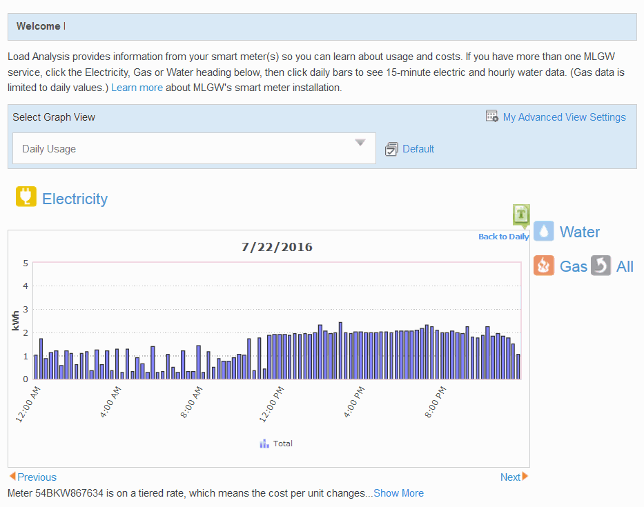Click the Welcome header text
644x507 pixels.
tap(38, 26)
